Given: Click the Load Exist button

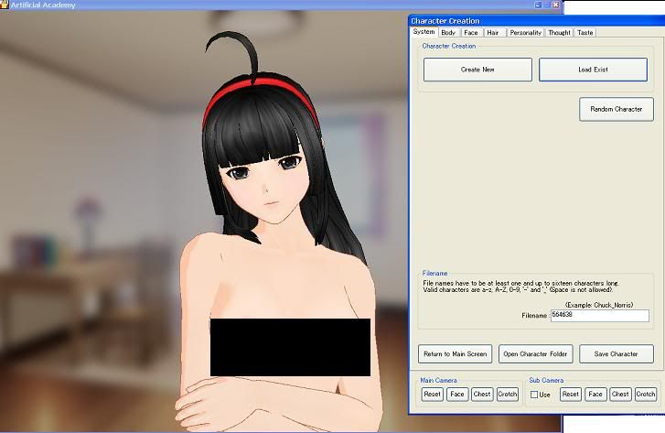Looking at the screenshot, I should click(x=593, y=70).
